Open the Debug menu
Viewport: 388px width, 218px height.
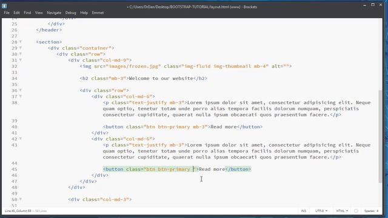[70, 13]
